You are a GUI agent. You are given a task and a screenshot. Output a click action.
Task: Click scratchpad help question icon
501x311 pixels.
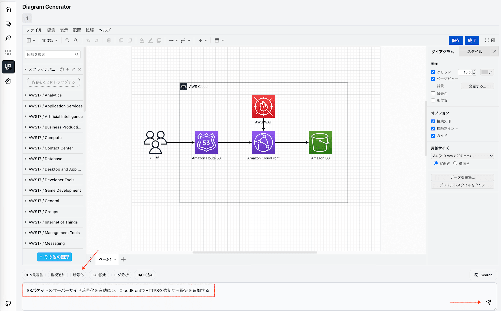point(62,69)
